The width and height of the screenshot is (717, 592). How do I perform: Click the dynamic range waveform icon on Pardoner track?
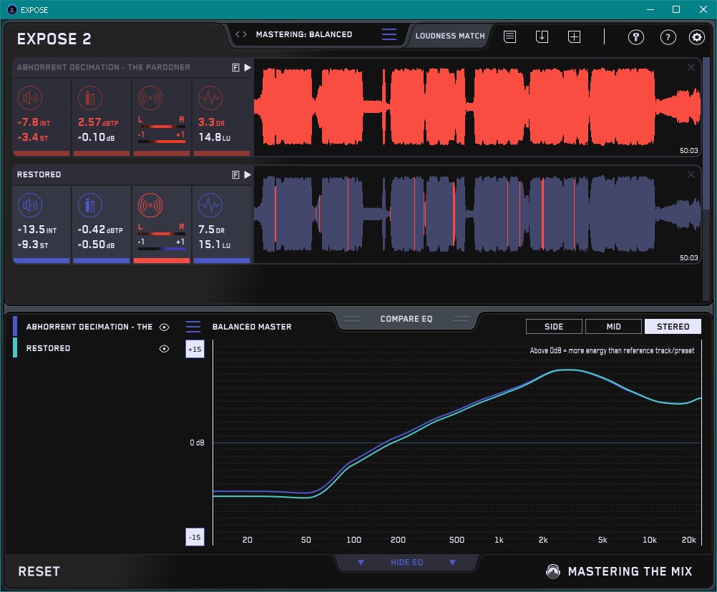pyautogui.click(x=210, y=98)
